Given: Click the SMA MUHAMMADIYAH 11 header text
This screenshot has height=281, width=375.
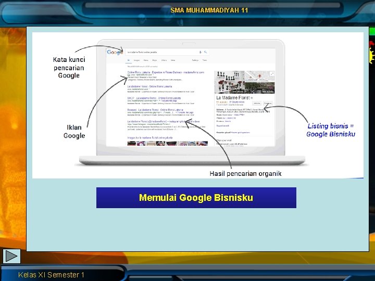Looking at the screenshot, I should 209,10.
